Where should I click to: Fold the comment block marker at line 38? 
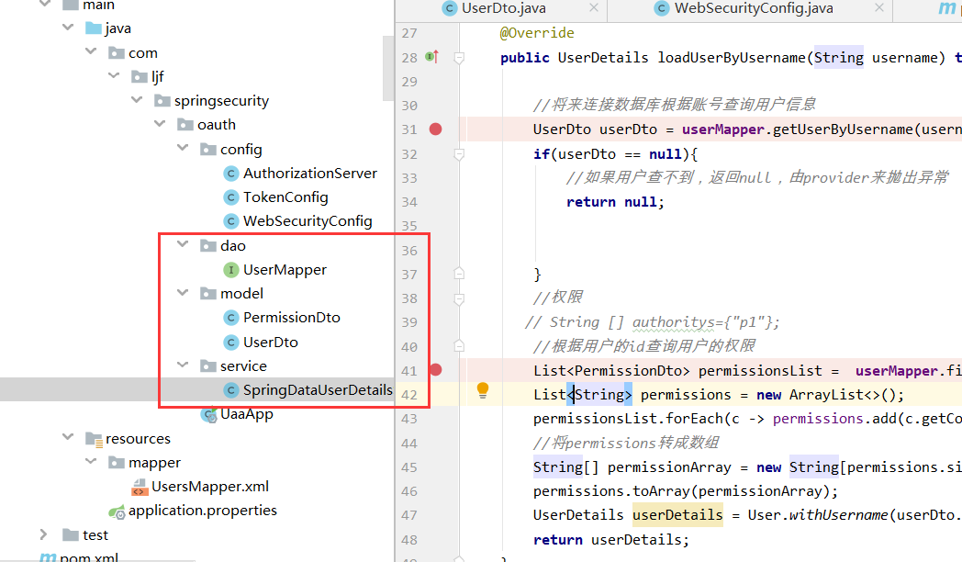coord(459,298)
